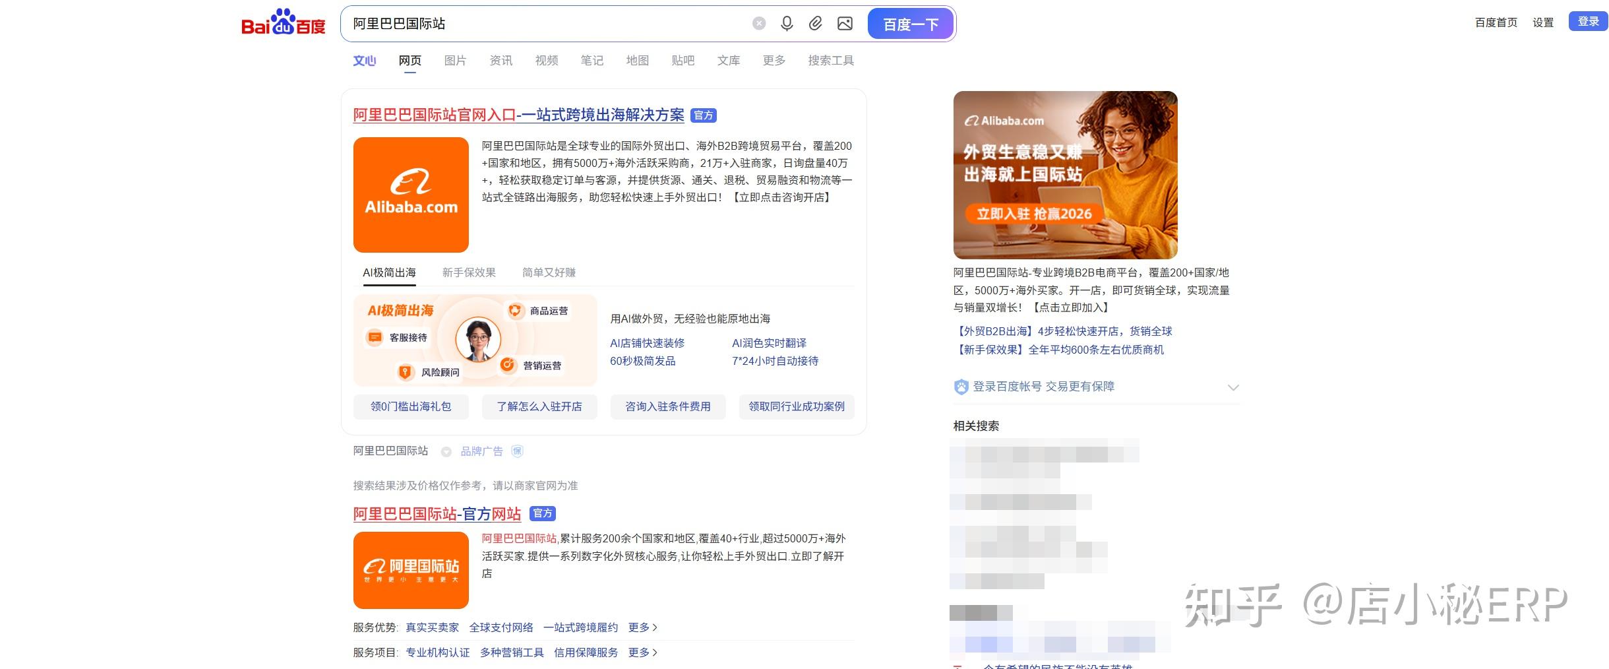Open the 7*24小时自动接待 link

(x=775, y=361)
